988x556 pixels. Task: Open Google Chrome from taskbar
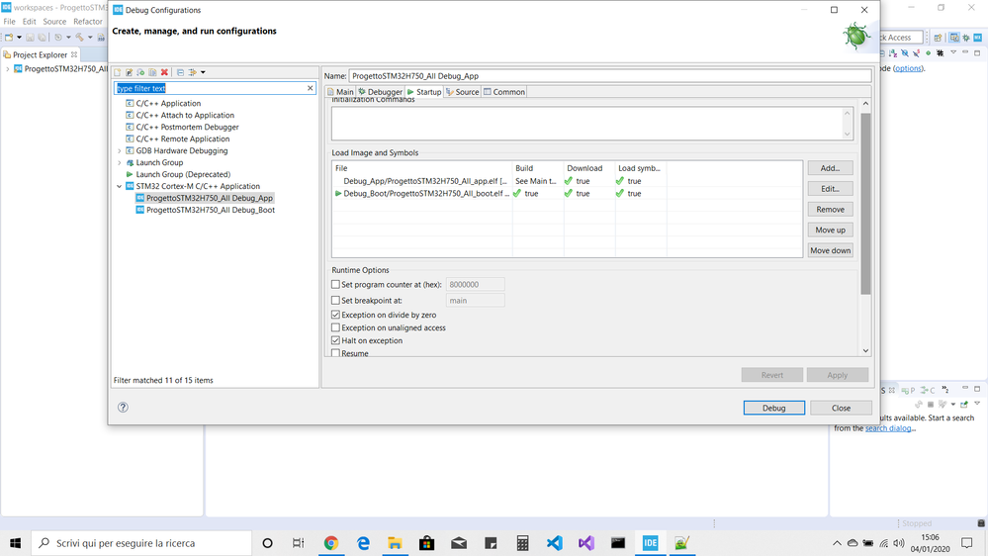tap(330, 543)
